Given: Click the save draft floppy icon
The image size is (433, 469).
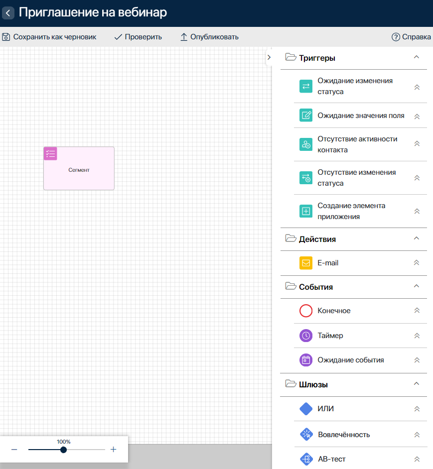Looking at the screenshot, I should [x=6, y=37].
